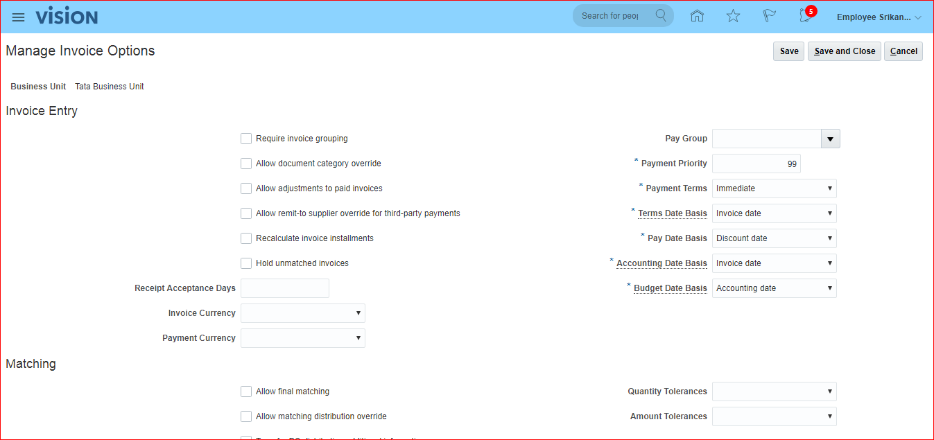Click the Receipt Acceptance Days field

point(284,288)
